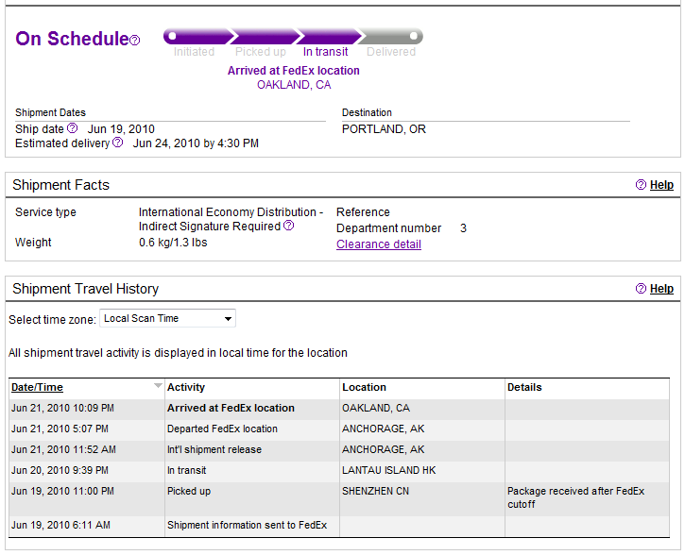The height and width of the screenshot is (555, 685).
Task: Select the In transit progress stage
Action: pyautogui.click(x=329, y=36)
